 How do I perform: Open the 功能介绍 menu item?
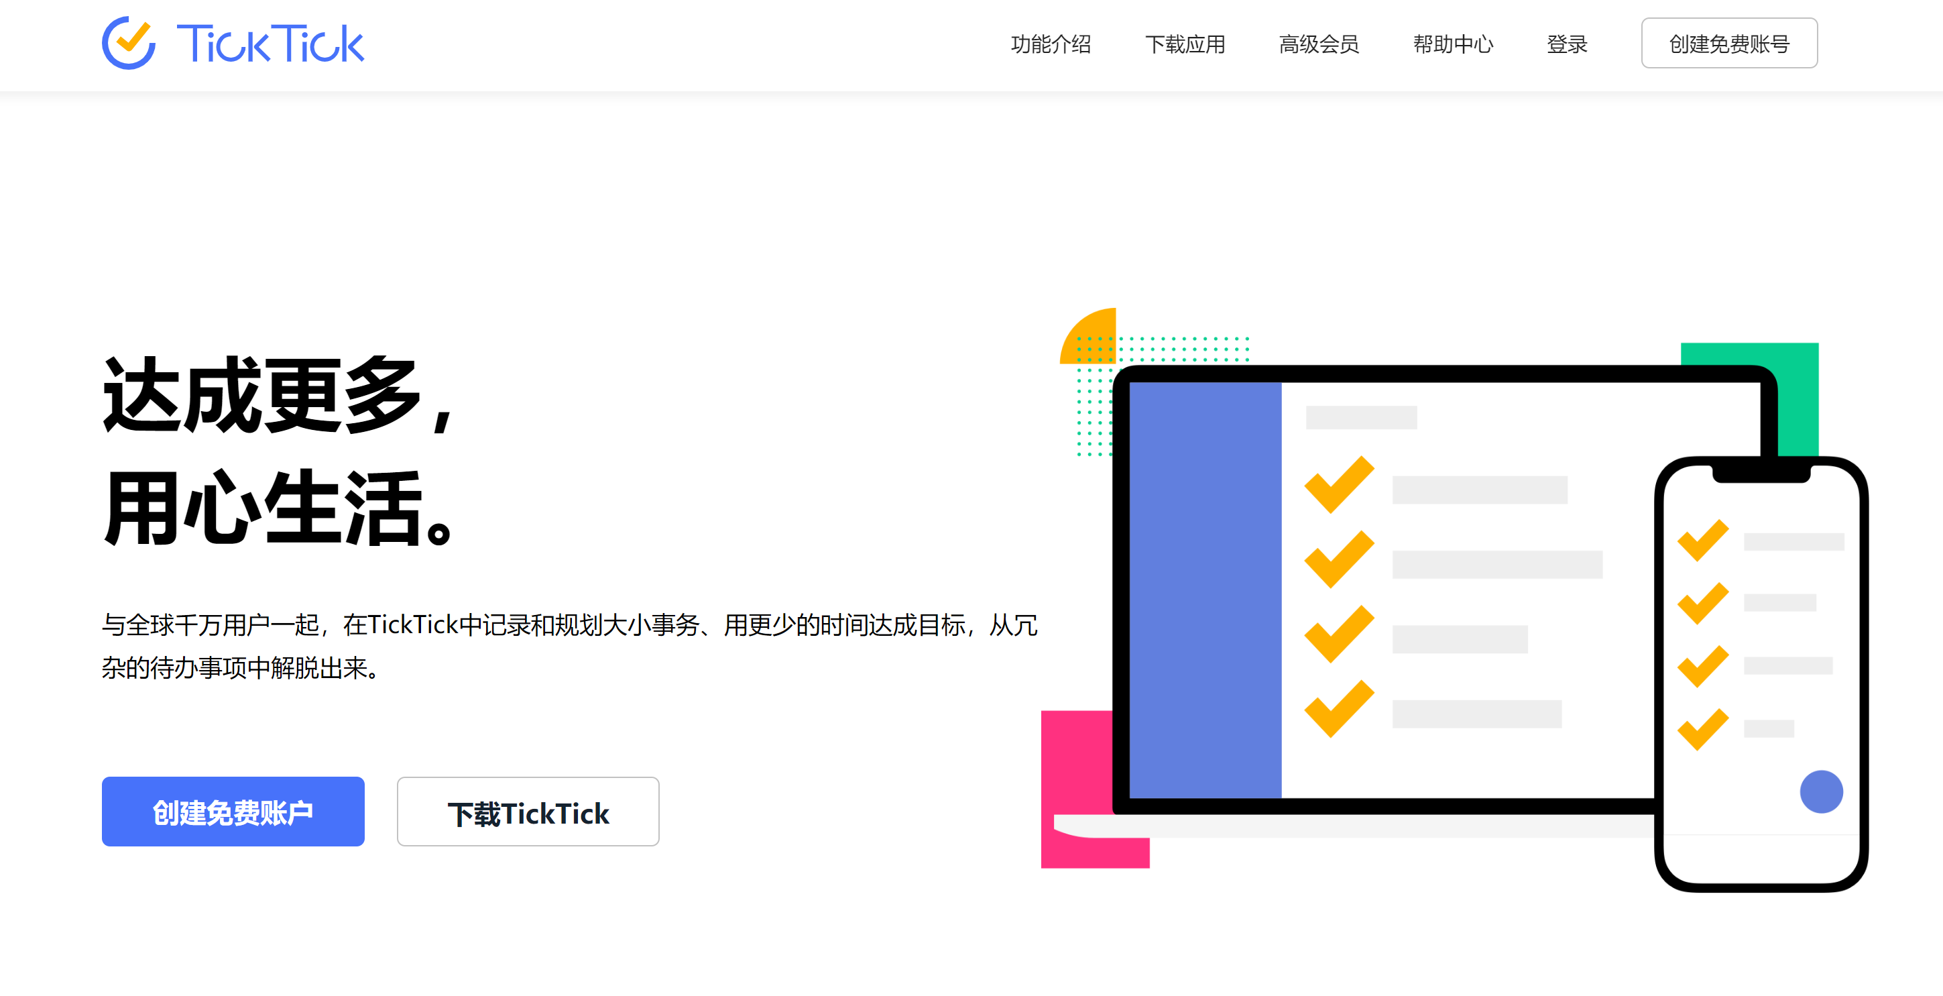tap(1051, 44)
